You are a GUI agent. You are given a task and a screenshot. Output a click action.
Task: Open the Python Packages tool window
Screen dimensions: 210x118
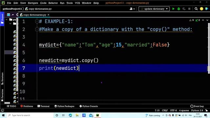coord(64,106)
